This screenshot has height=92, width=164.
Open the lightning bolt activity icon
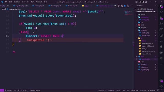pyautogui.click(x=161, y=52)
